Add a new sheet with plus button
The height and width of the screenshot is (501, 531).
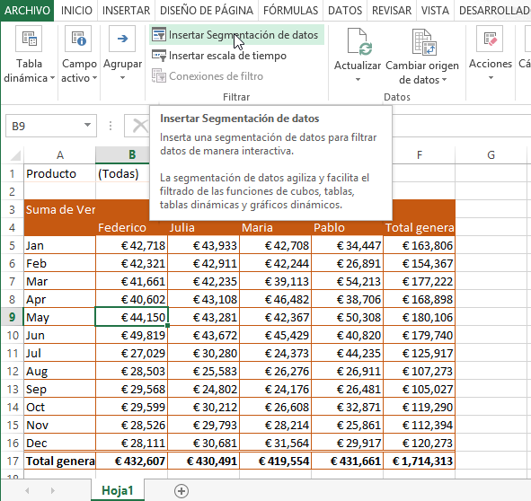click(x=181, y=491)
